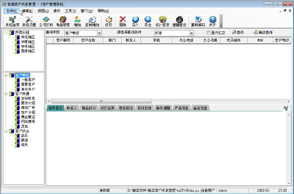Select 主动联系 tree item
The width and height of the screenshot is (294, 194).
(28, 98)
